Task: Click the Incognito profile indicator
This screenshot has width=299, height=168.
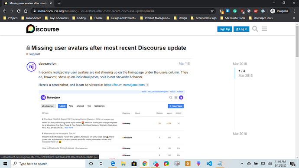Action: [x=279, y=11]
